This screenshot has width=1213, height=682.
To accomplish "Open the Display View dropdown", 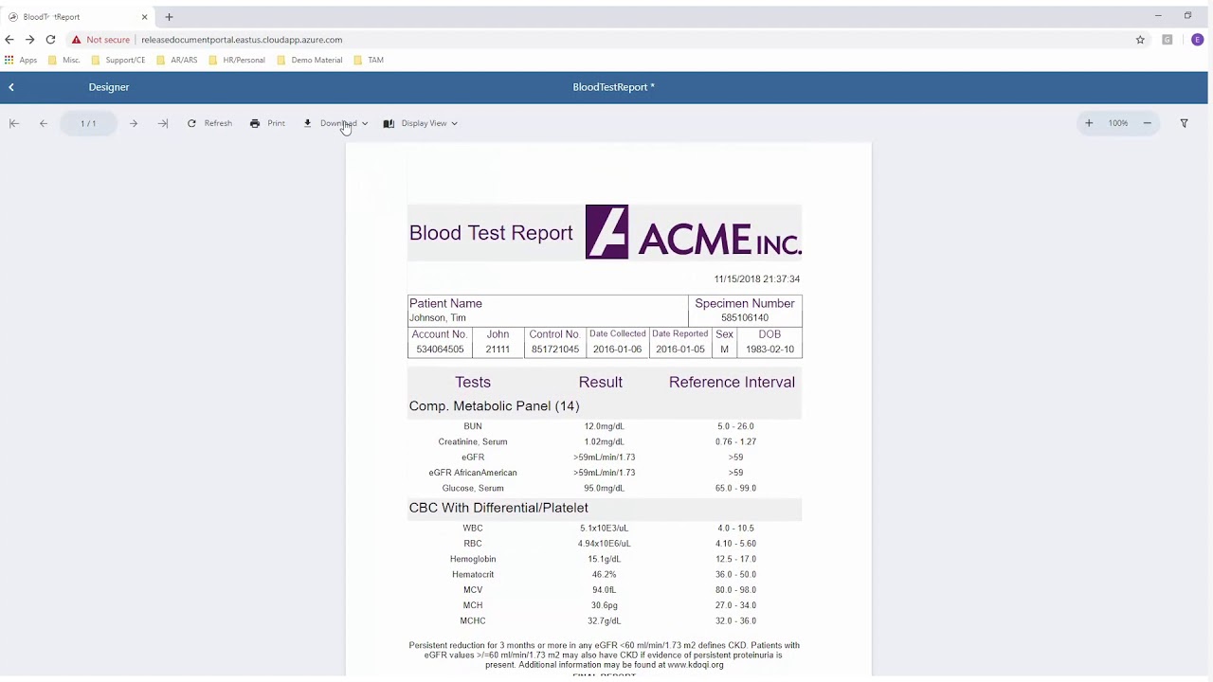I will point(421,123).
